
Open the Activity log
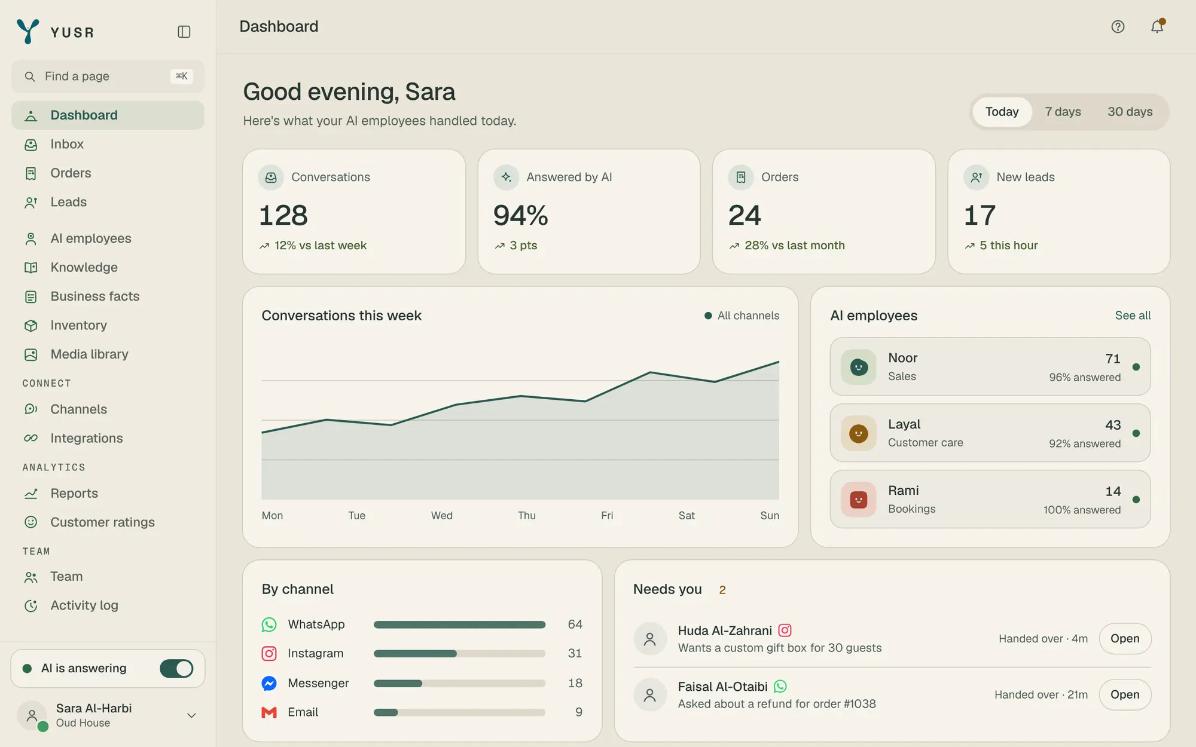(108, 606)
